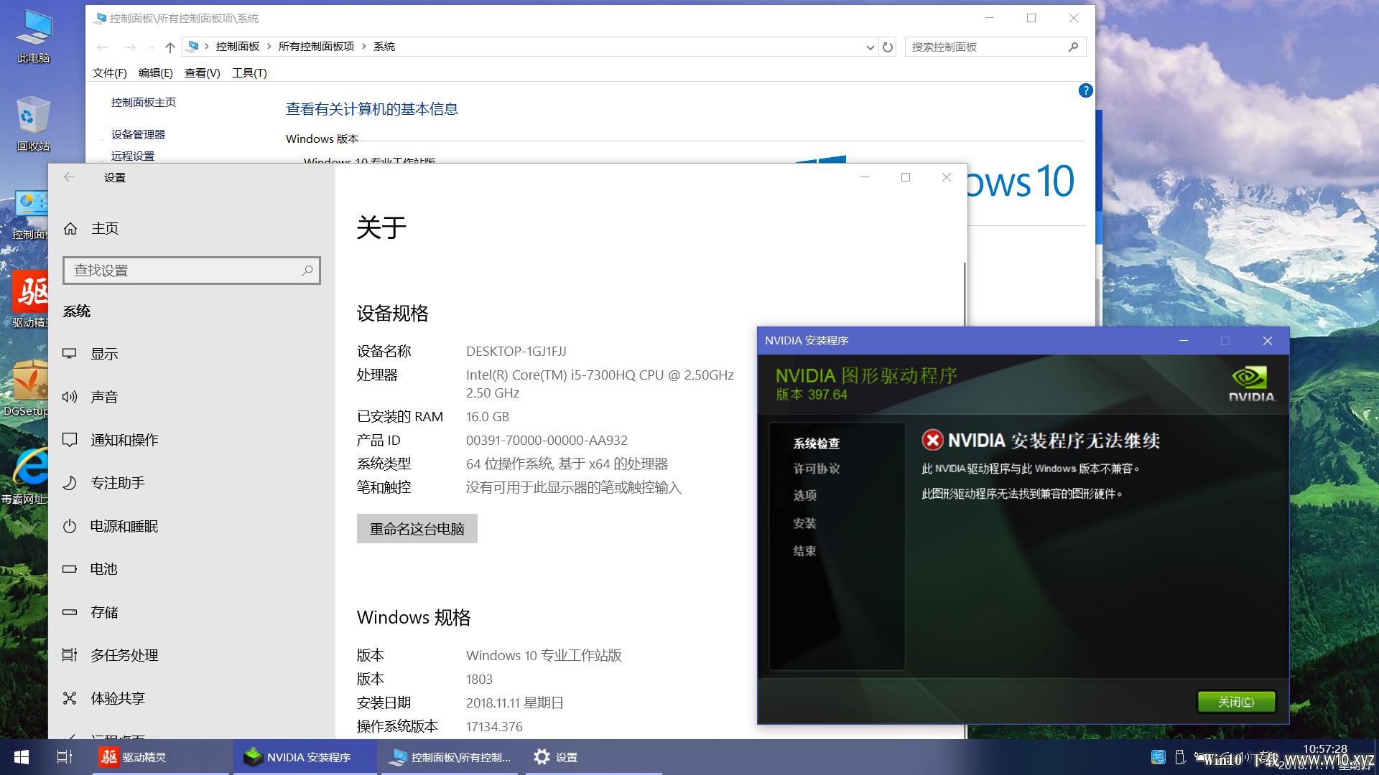This screenshot has height=775, width=1379.
Task: Go to 主页 in Settings
Action: tap(91, 228)
